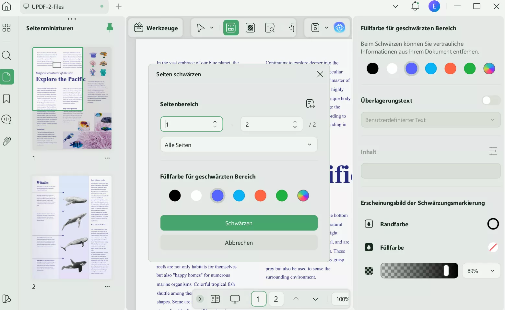The width and height of the screenshot is (505, 310).
Task: Pick black fill color in dialog
Action: (175, 196)
